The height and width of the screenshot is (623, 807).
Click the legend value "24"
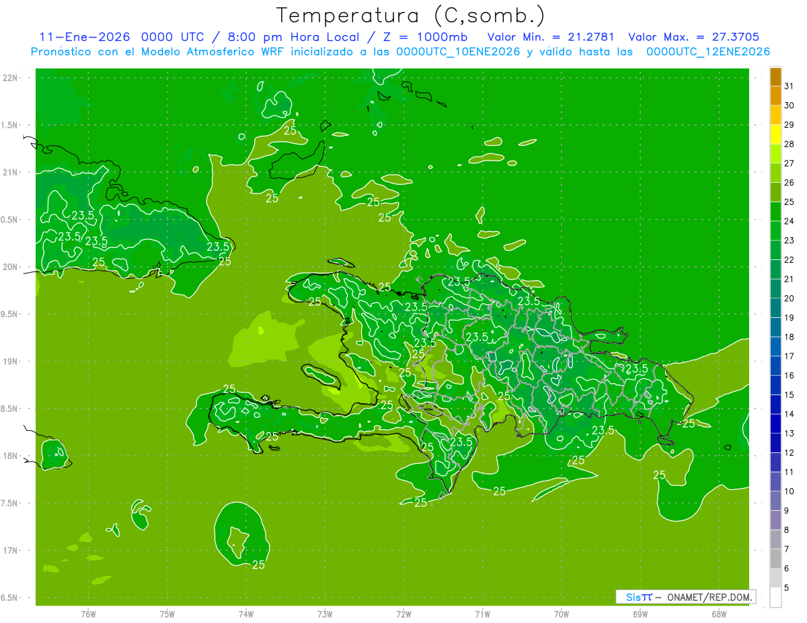click(790, 221)
